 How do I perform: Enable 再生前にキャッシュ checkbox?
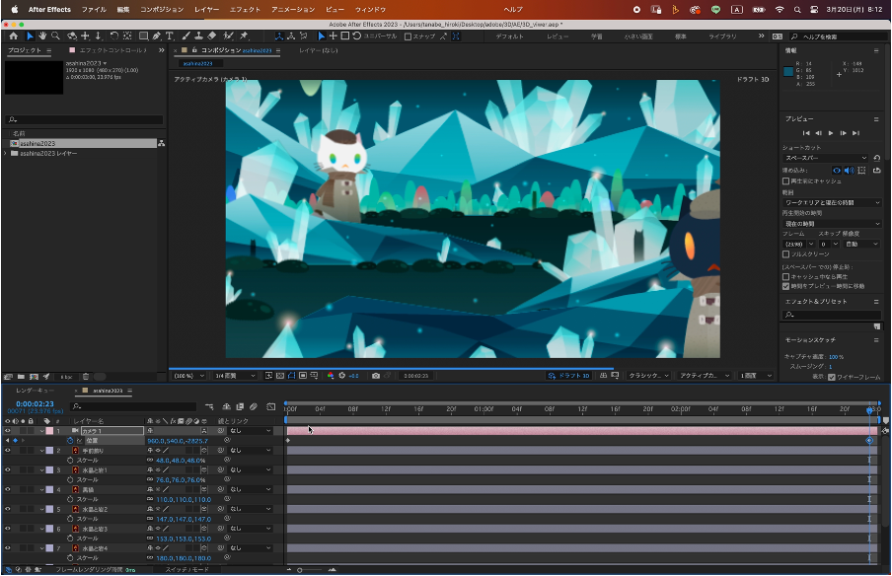[x=785, y=180]
